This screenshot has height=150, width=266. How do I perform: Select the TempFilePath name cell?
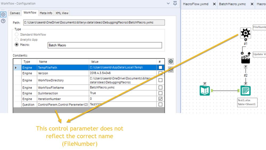tap(63, 68)
